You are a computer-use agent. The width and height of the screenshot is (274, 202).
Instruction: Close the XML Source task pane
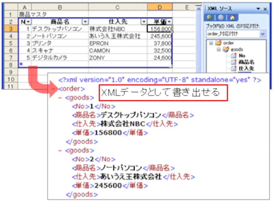[x=265, y=9]
